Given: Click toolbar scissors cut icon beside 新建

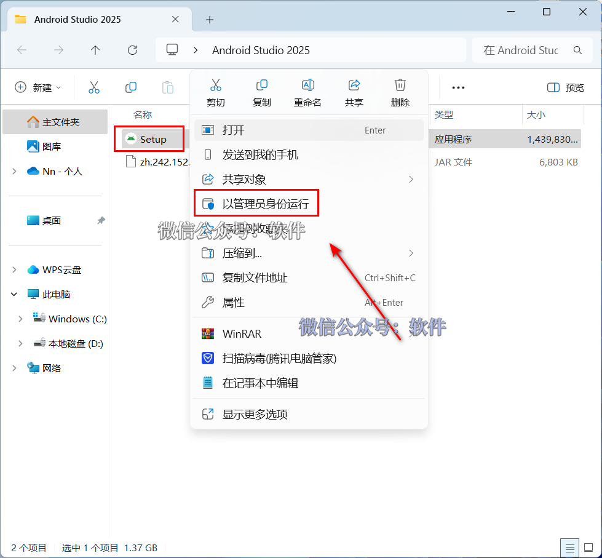Looking at the screenshot, I should click(x=94, y=87).
